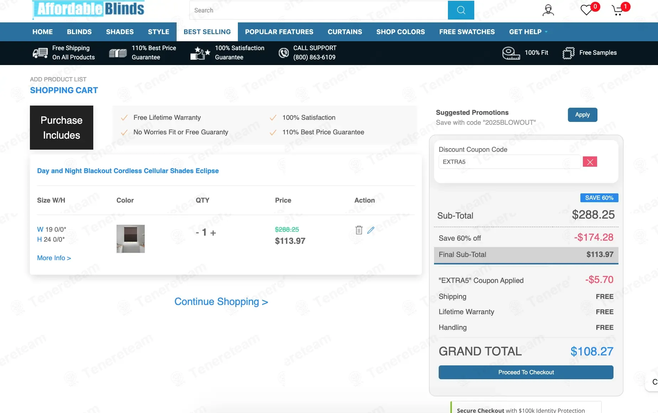Open the Day and Night Blackout product link
The width and height of the screenshot is (658, 413).
128,171
